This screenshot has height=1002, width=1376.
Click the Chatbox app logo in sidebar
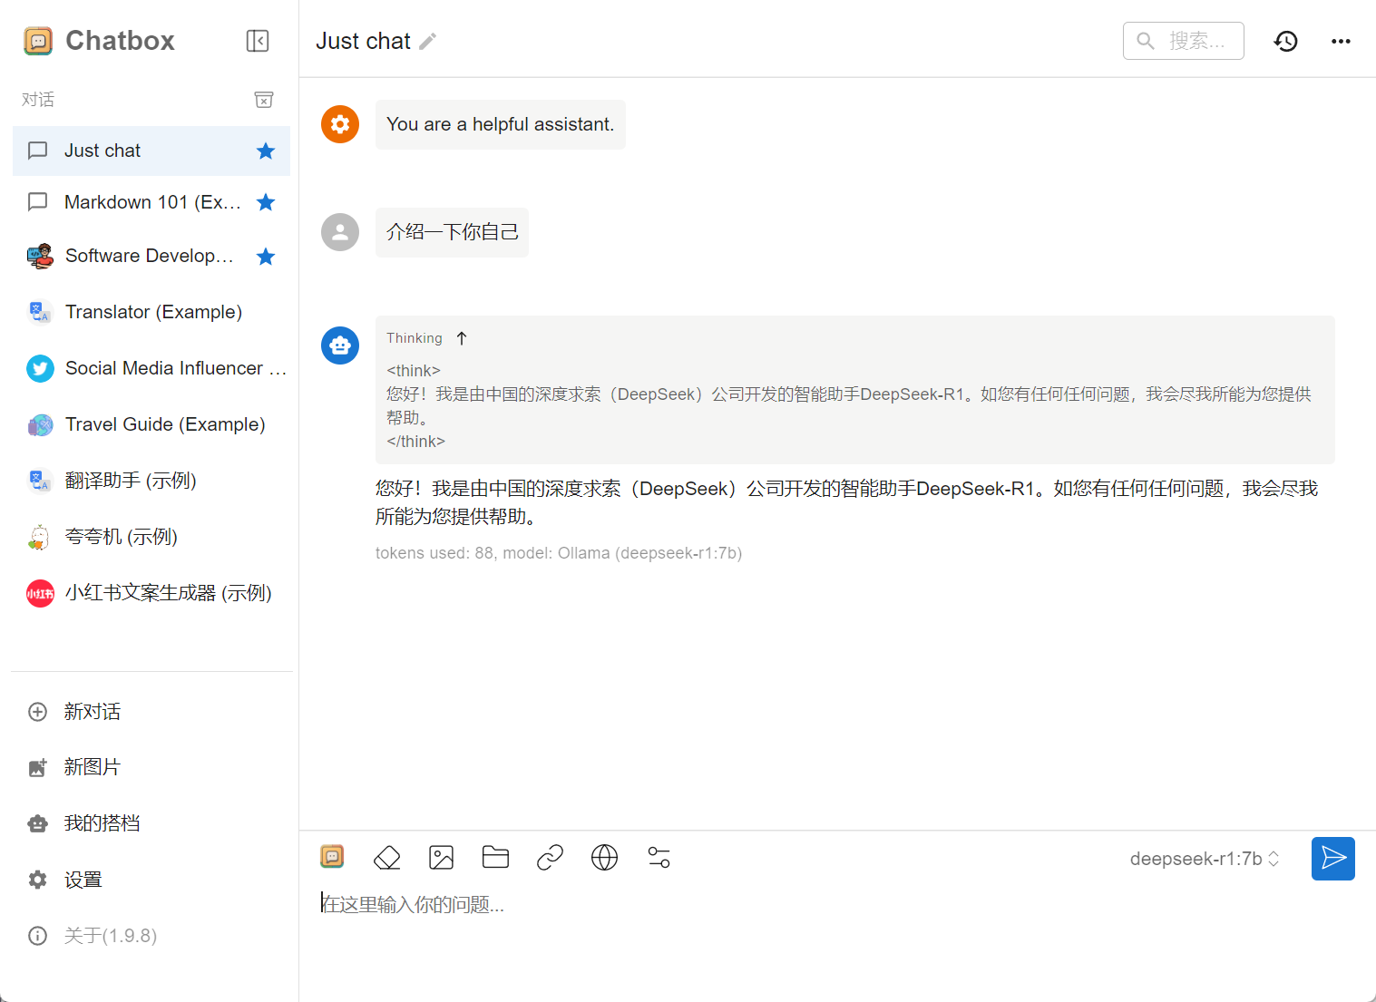[38, 41]
